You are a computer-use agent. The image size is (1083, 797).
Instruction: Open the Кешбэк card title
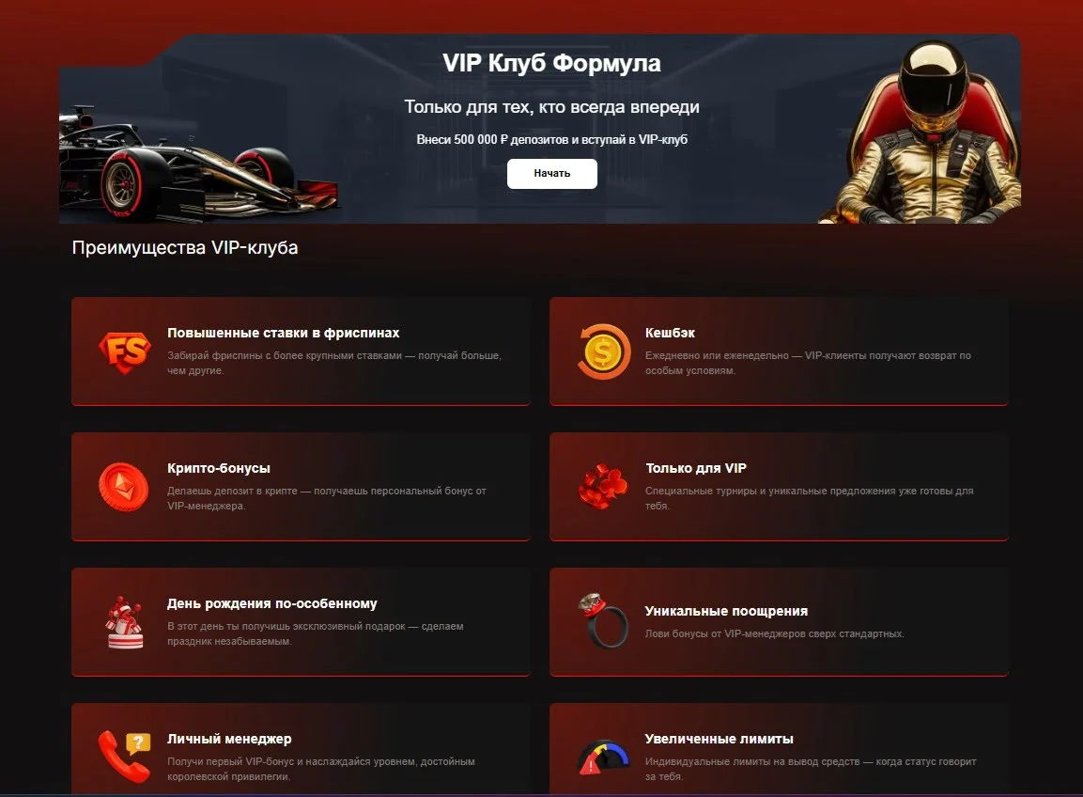(670, 333)
